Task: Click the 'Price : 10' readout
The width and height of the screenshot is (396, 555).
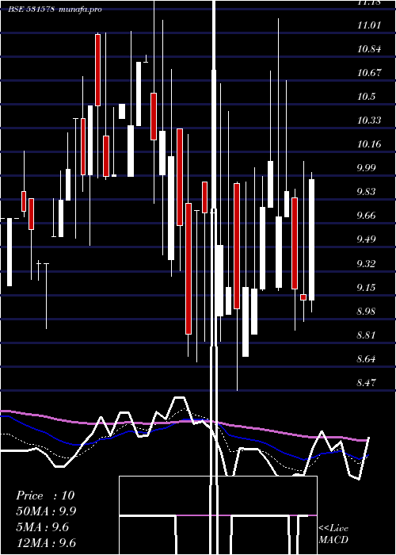Action: [x=45, y=496]
